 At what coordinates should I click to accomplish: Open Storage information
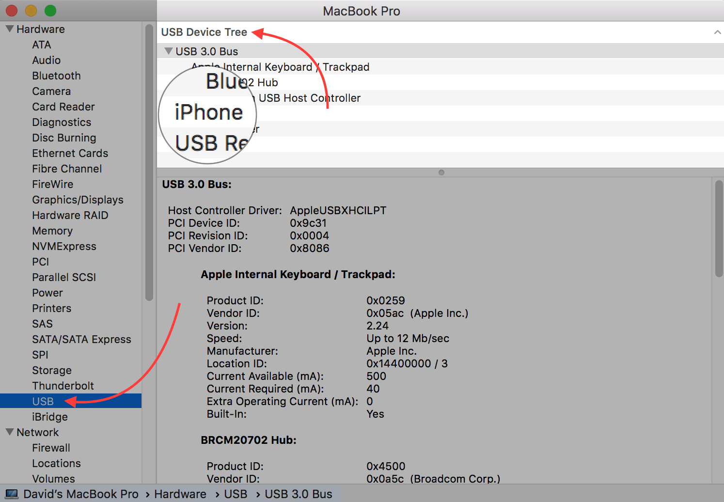(52, 370)
